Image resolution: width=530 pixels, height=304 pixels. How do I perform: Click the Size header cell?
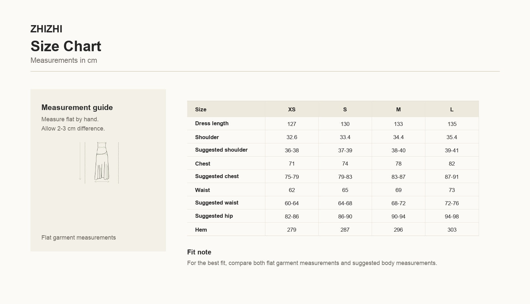[x=226, y=109]
